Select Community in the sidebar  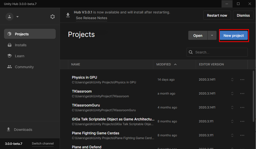click(x=24, y=67)
